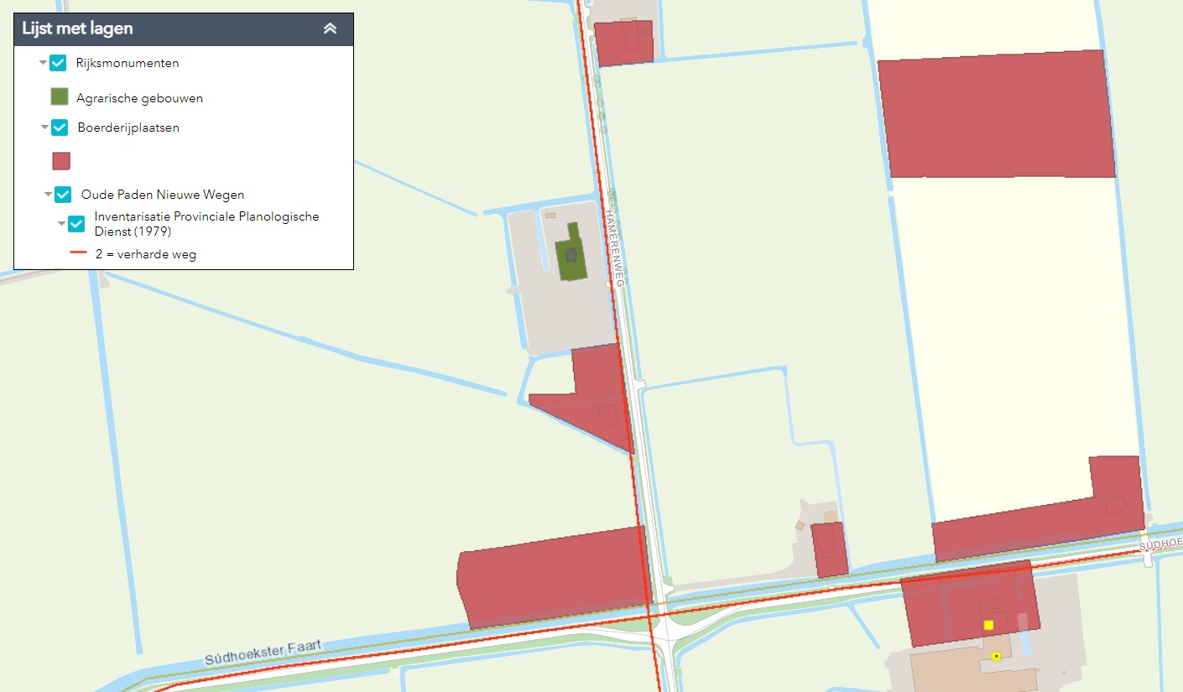Uncheck the Rijksmonumenten layer

coord(58,63)
